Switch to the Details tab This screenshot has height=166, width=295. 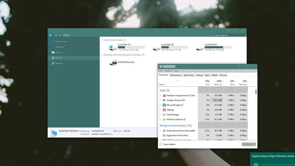(x=214, y=75)
